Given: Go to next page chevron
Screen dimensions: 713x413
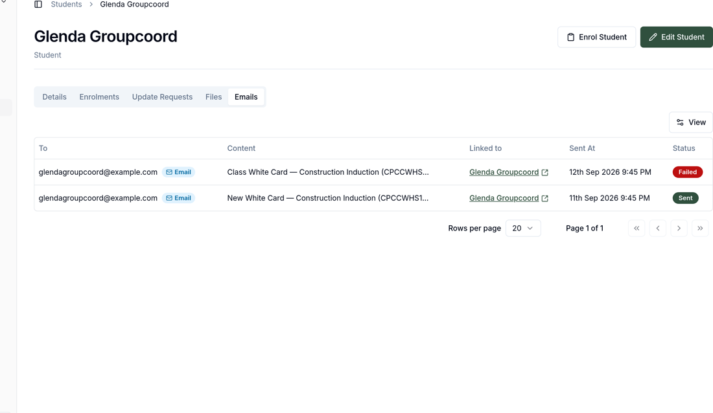Looking at the screenshot, I should point(679,228).
